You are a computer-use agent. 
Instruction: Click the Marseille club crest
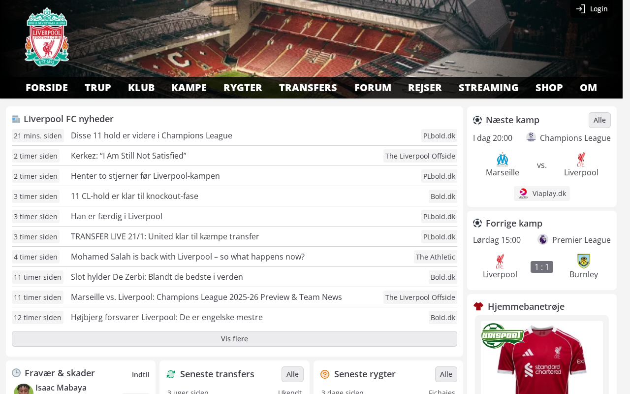pyautogui.click(x=503, y=159)
